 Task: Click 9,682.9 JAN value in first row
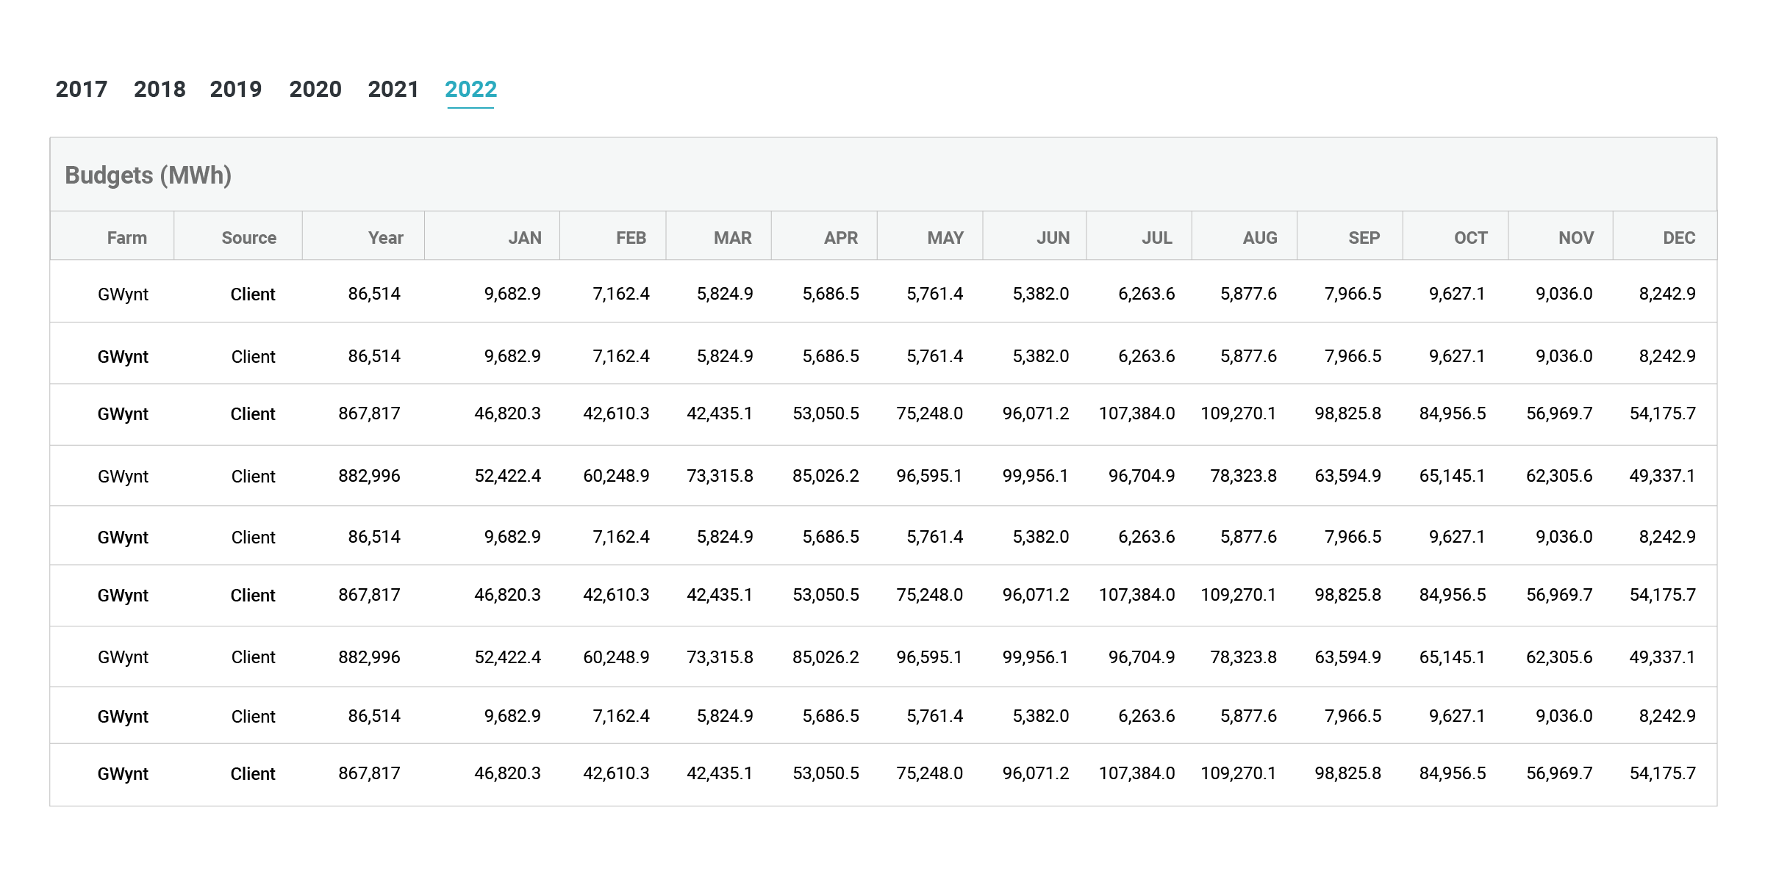tap(512, 294)
